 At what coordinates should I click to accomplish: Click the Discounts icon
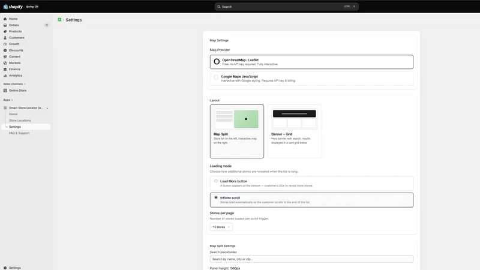(5, 50)
